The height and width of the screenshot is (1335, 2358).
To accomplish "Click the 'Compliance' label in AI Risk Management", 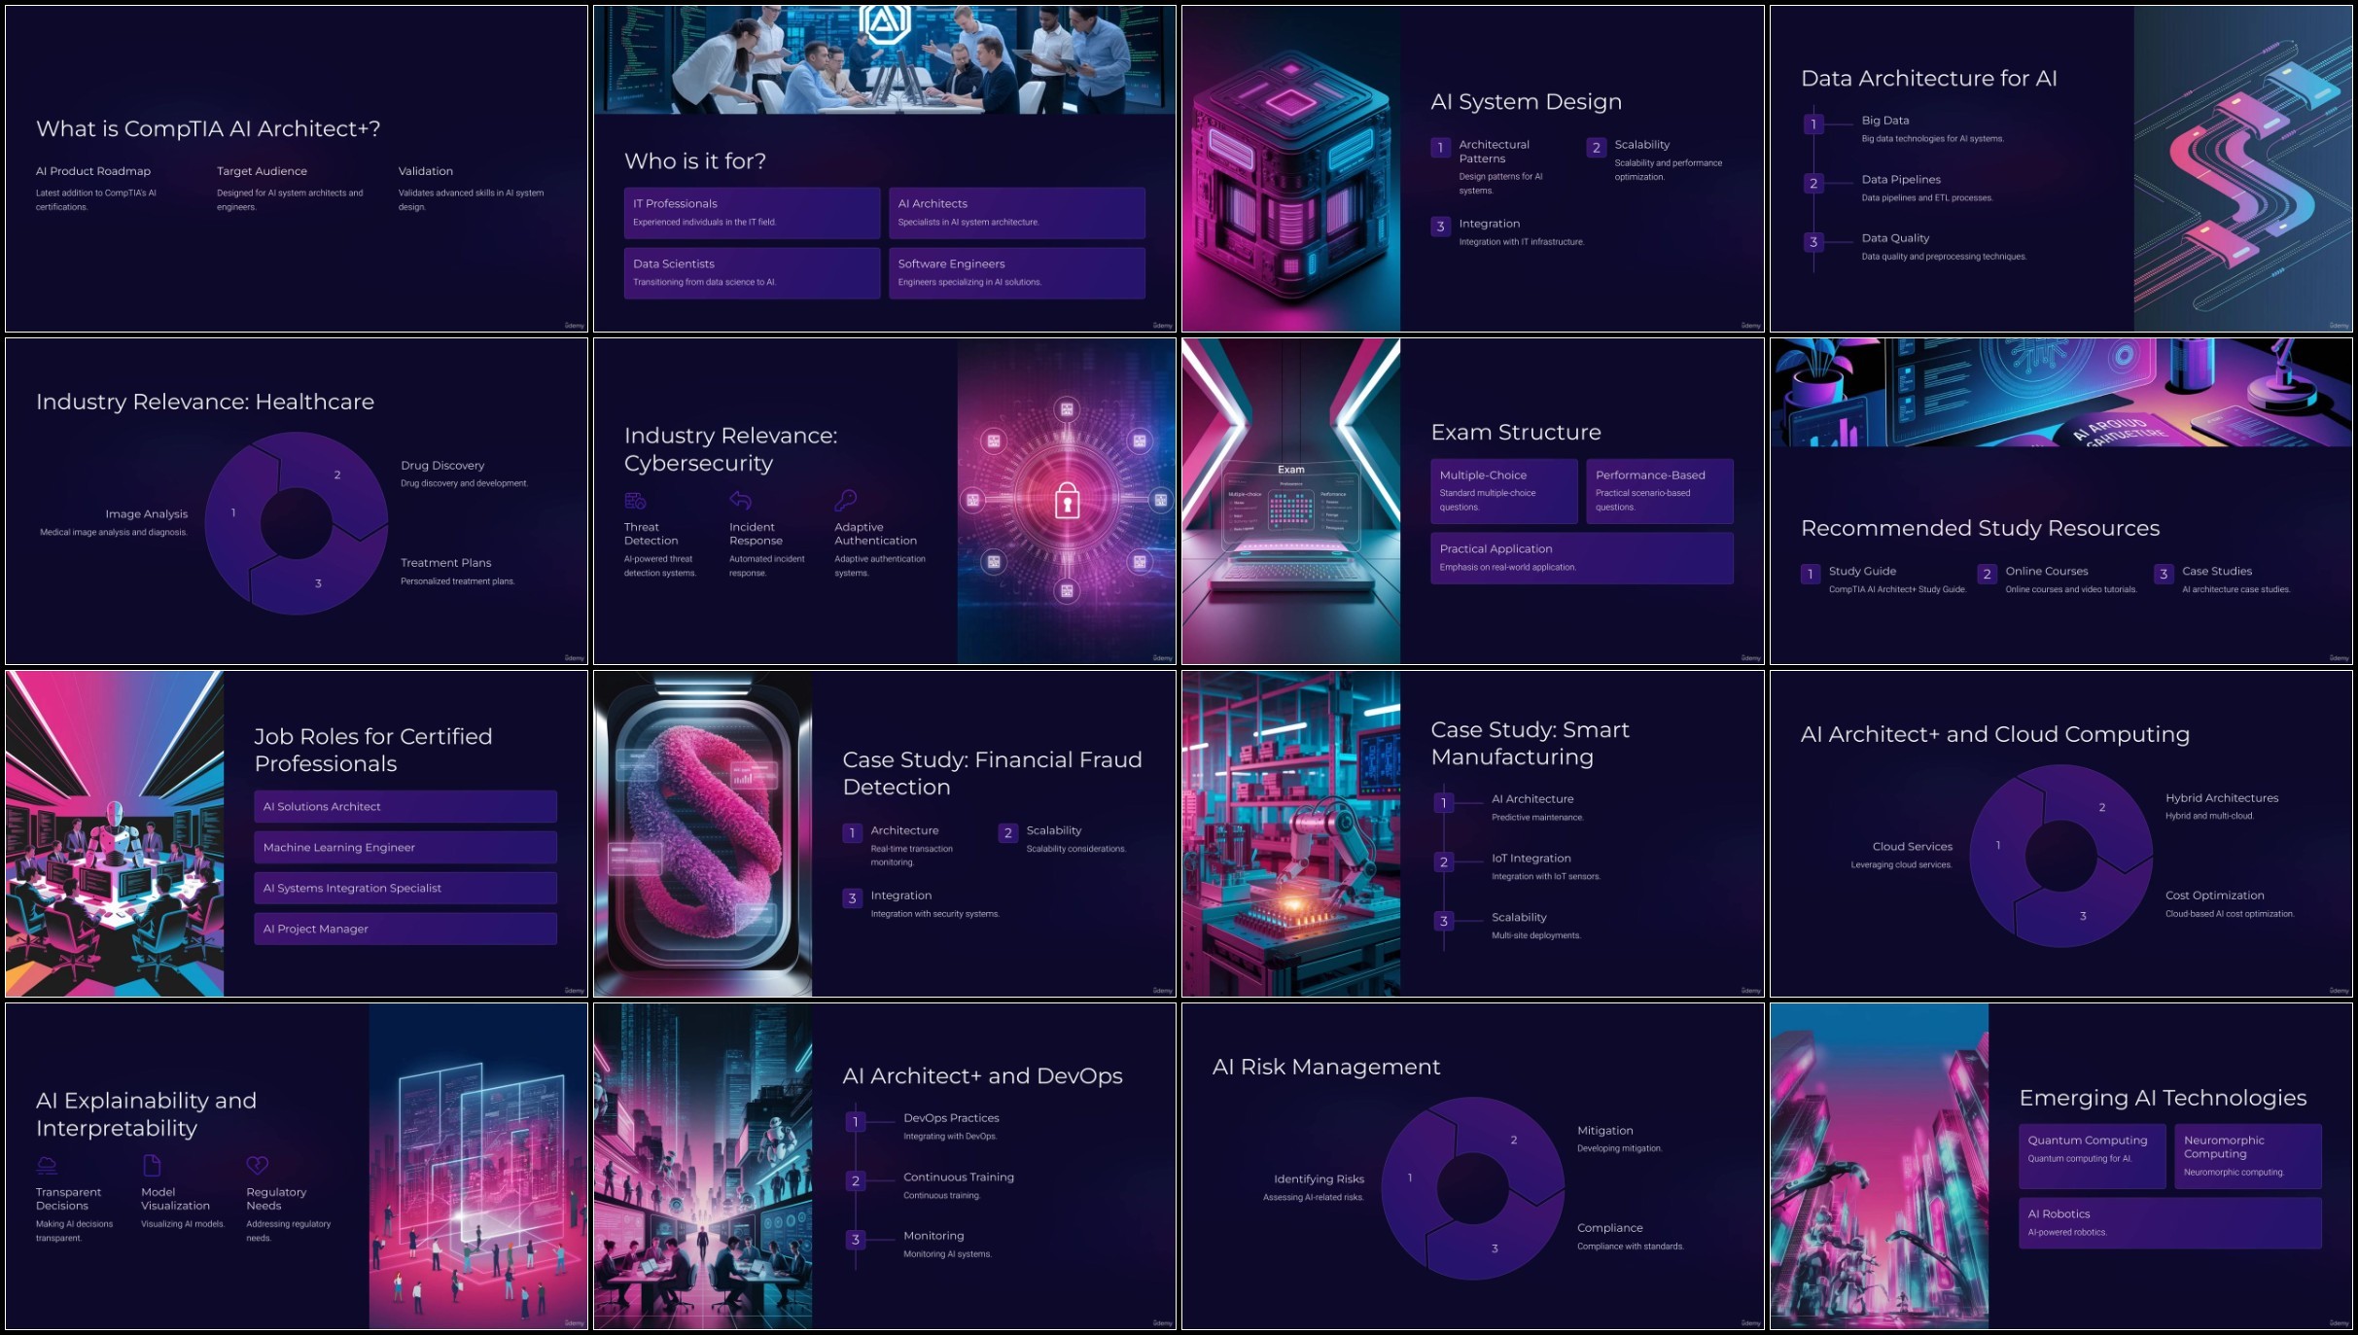I will [1610, 1228].
